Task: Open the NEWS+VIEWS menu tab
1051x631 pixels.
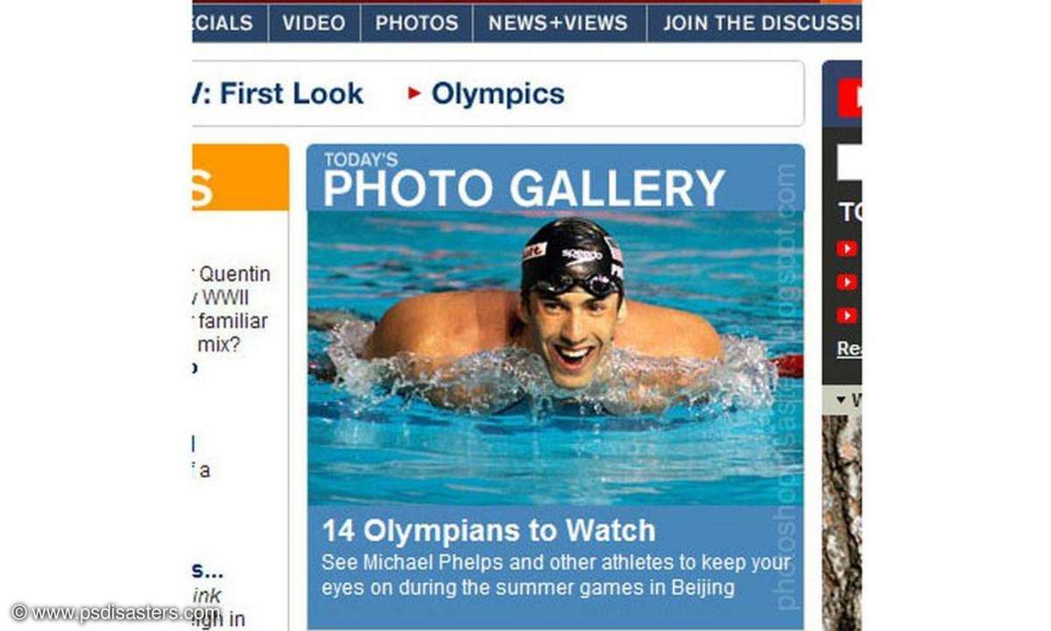Action: 559,23
